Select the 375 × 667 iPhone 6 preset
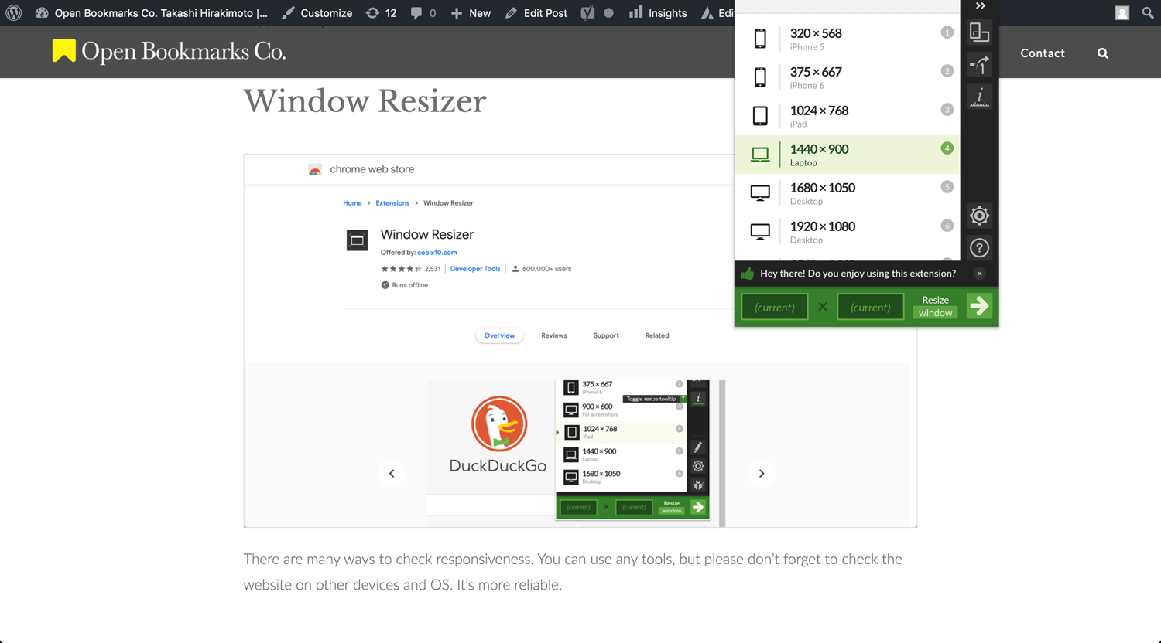Screen dimensions: 1161x643 (x=848, y=77)
